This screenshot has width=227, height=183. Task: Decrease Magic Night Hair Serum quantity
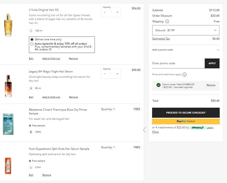pos(104,73)
